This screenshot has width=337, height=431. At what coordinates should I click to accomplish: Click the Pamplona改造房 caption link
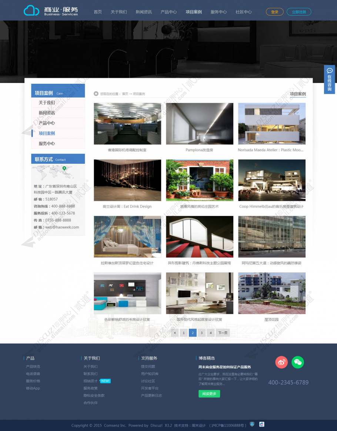click(x=199, y=150)
